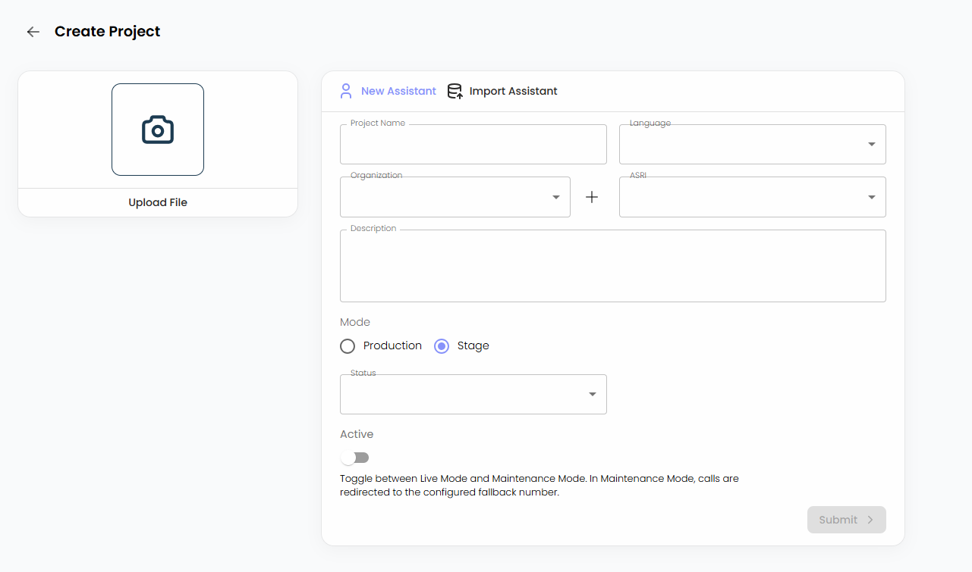Open the Language dropdown
Screen dimensions: 972x572
pyautogui.click(x=753, y=144)
